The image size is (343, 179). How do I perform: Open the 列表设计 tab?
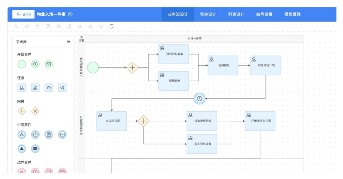(x=236, y=14)
